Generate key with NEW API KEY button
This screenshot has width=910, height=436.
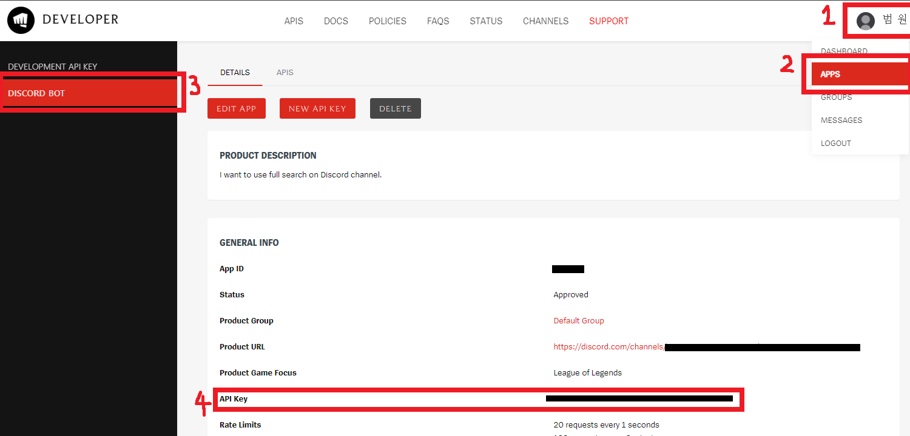tap(317, 108)
